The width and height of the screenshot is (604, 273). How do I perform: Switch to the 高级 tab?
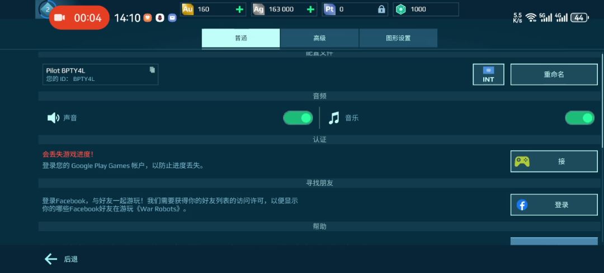[319, 39]
